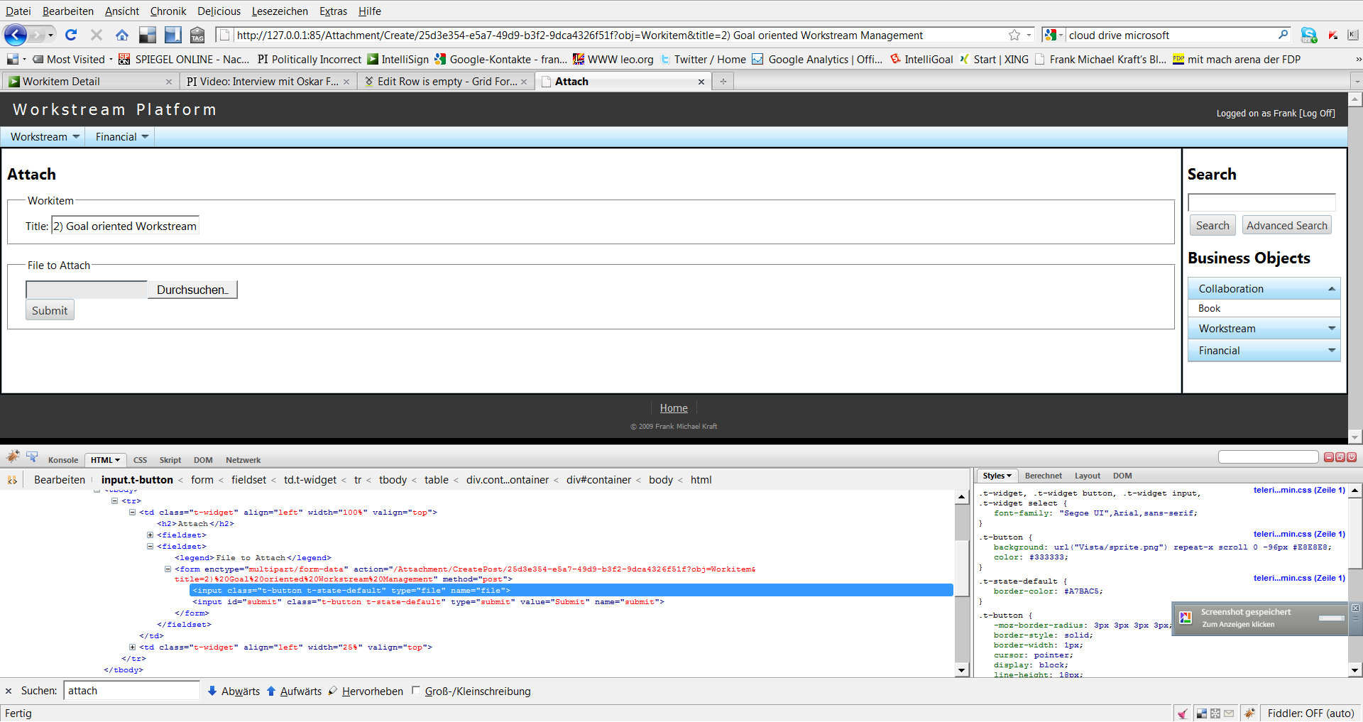The width and height of the screenshot is (1363, 722).
Task: Click the bookmark star in address bar
Action: coord(1014,35)
